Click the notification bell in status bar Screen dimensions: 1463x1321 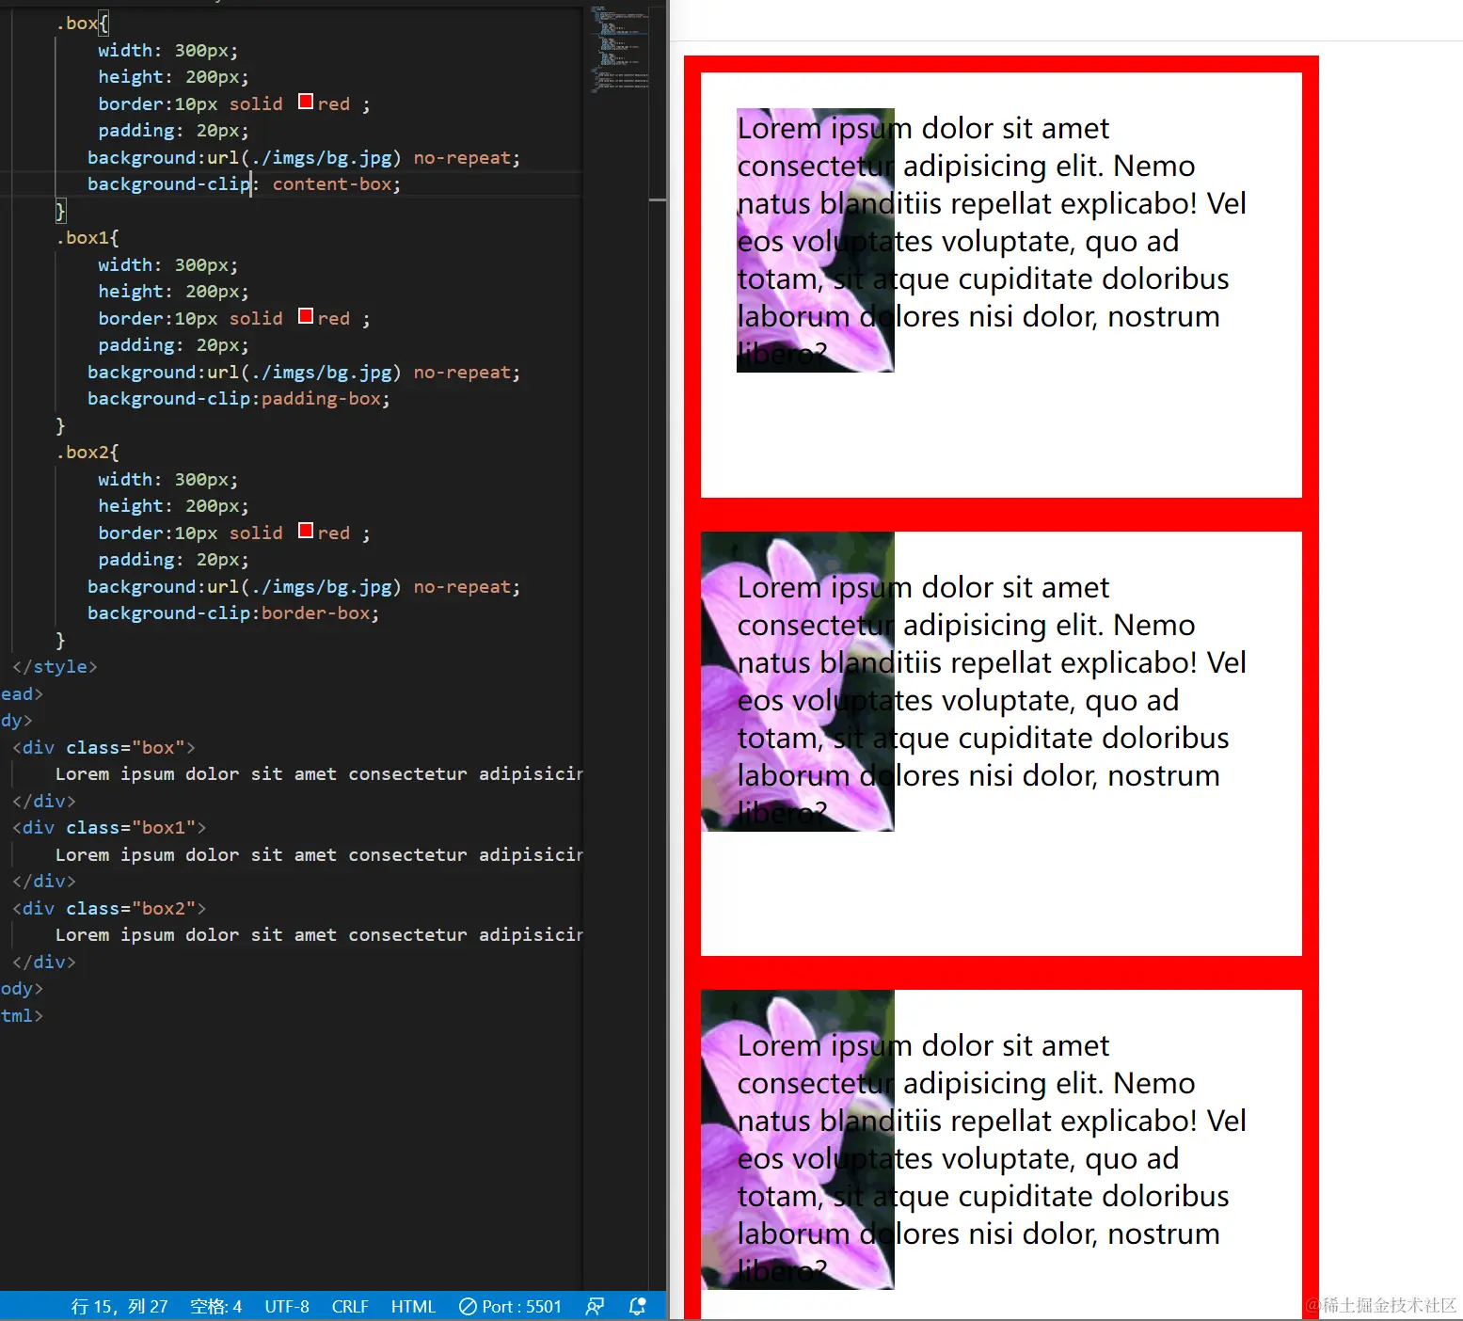[637, 1306]
